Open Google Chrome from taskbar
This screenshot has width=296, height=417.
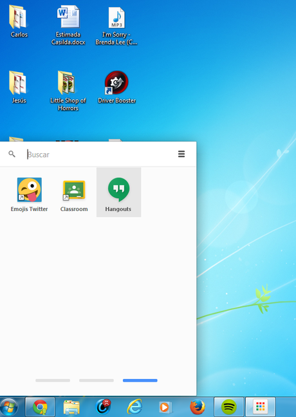click(x=40, y=407)
